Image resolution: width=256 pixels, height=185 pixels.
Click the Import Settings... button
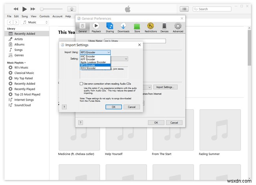point(165,87)
